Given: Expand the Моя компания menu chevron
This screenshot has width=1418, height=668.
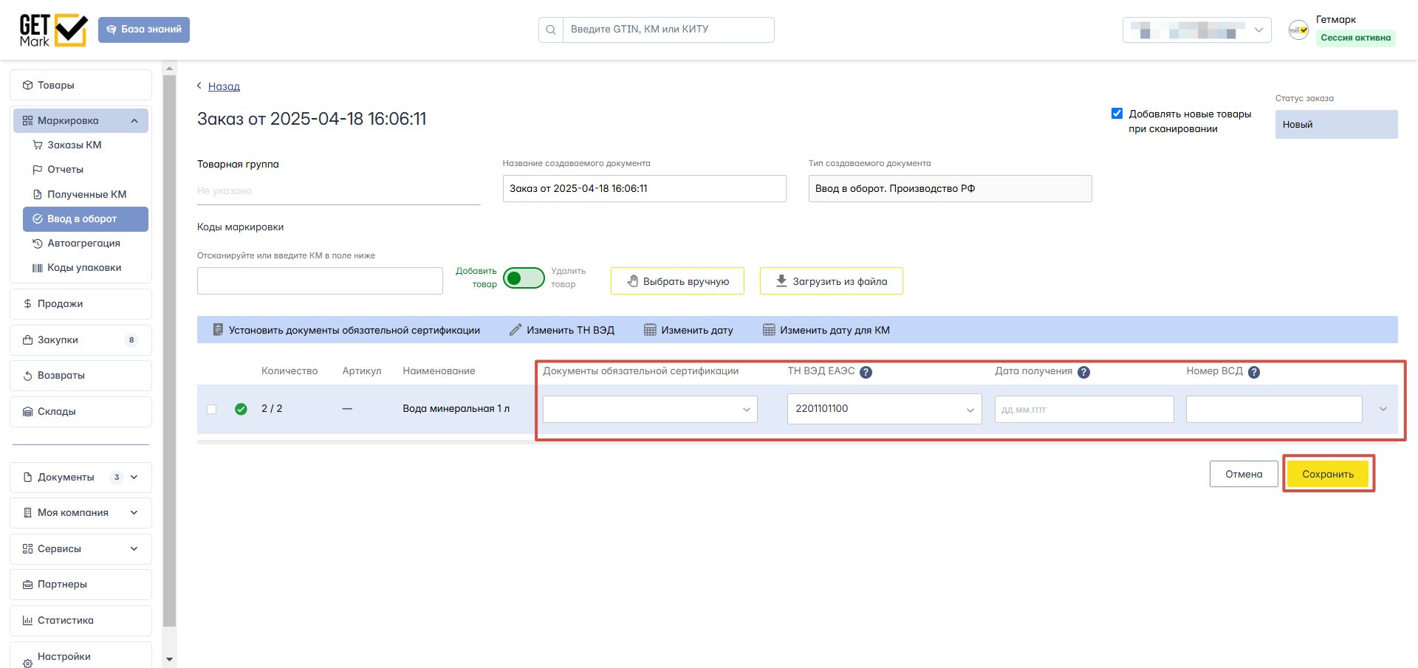Looking at the screenshot, I should point(134,512).
